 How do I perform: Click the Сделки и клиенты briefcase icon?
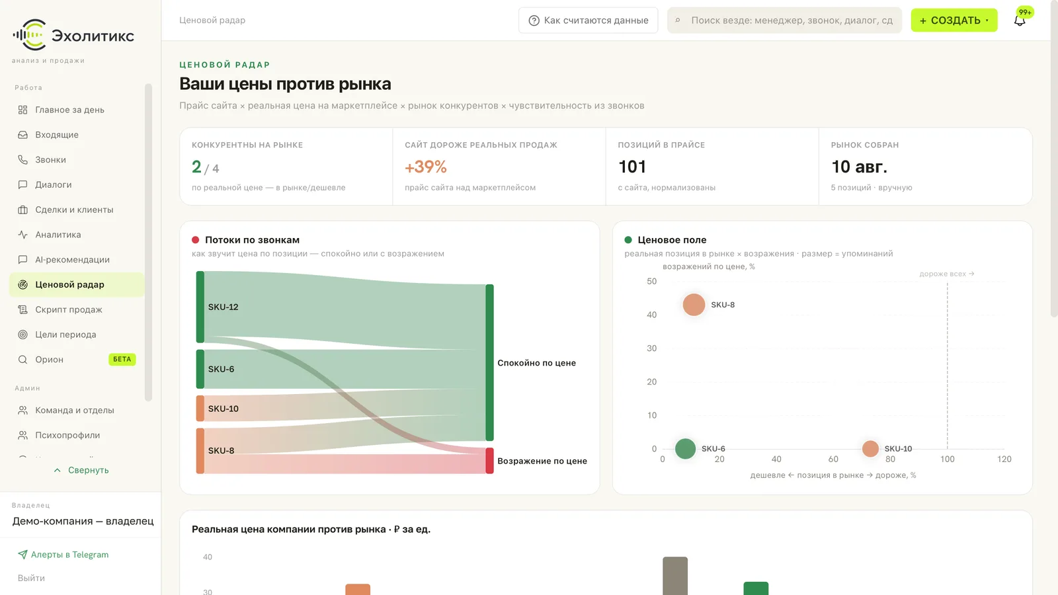(22, 210)
